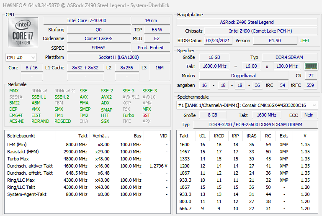The image size is (322, 216).
Task: Select the Comet Lake-S codename field
Action: [99, 38]
